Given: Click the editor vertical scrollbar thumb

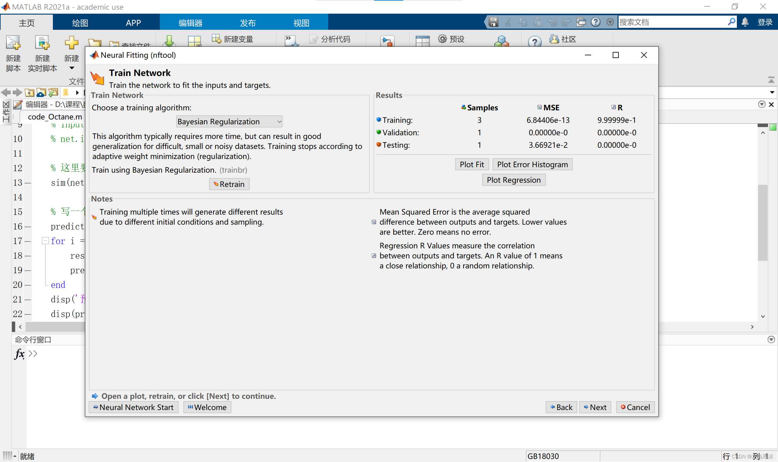Looking at the screenshot, I should pyautogui.click(x=763, y=222).
